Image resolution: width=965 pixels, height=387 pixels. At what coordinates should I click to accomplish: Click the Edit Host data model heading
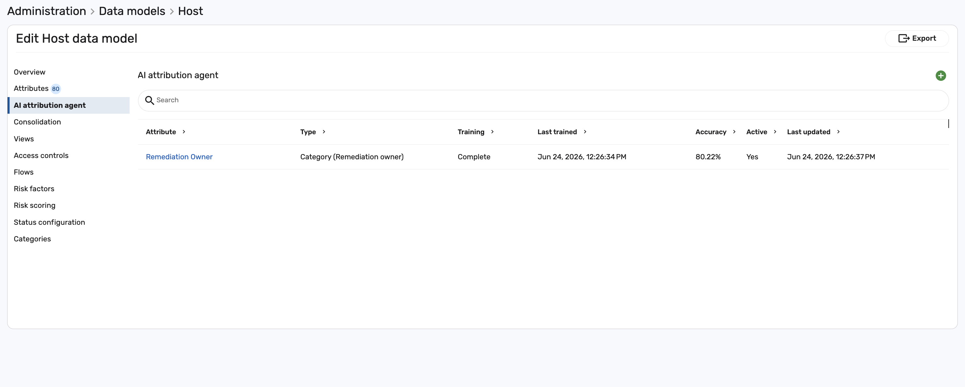(x=76, y=38)
